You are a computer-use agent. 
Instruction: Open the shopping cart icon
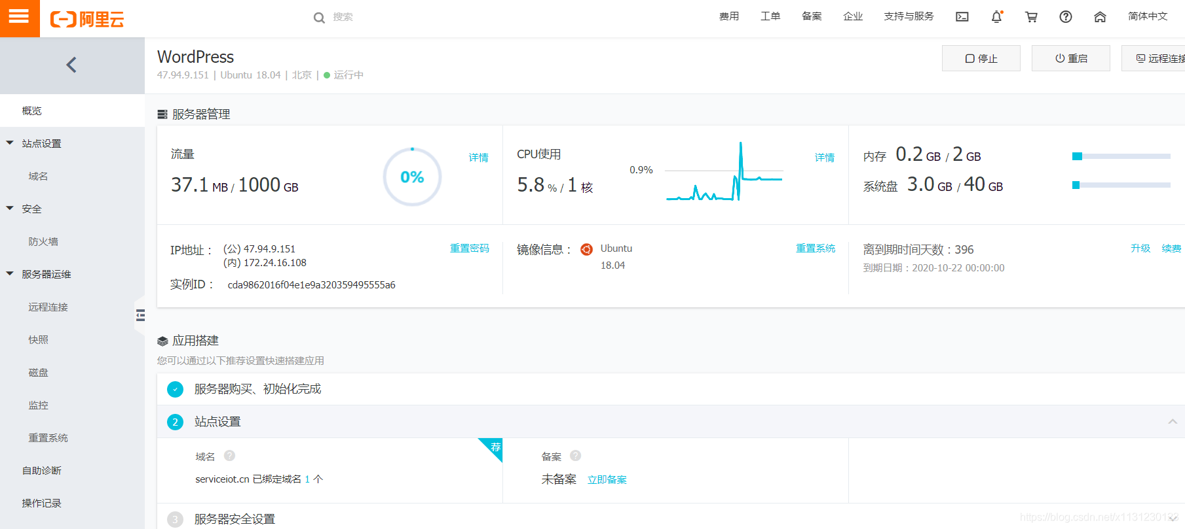point(1031,17)
